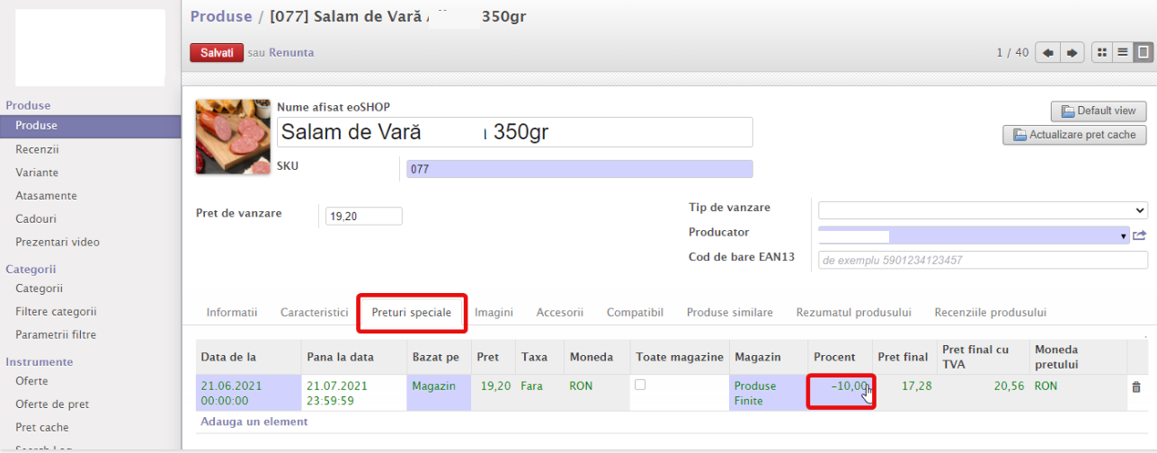The image size is (1157, 453).
Task: Go to the next product record
Action: [x=1071, y=53]
